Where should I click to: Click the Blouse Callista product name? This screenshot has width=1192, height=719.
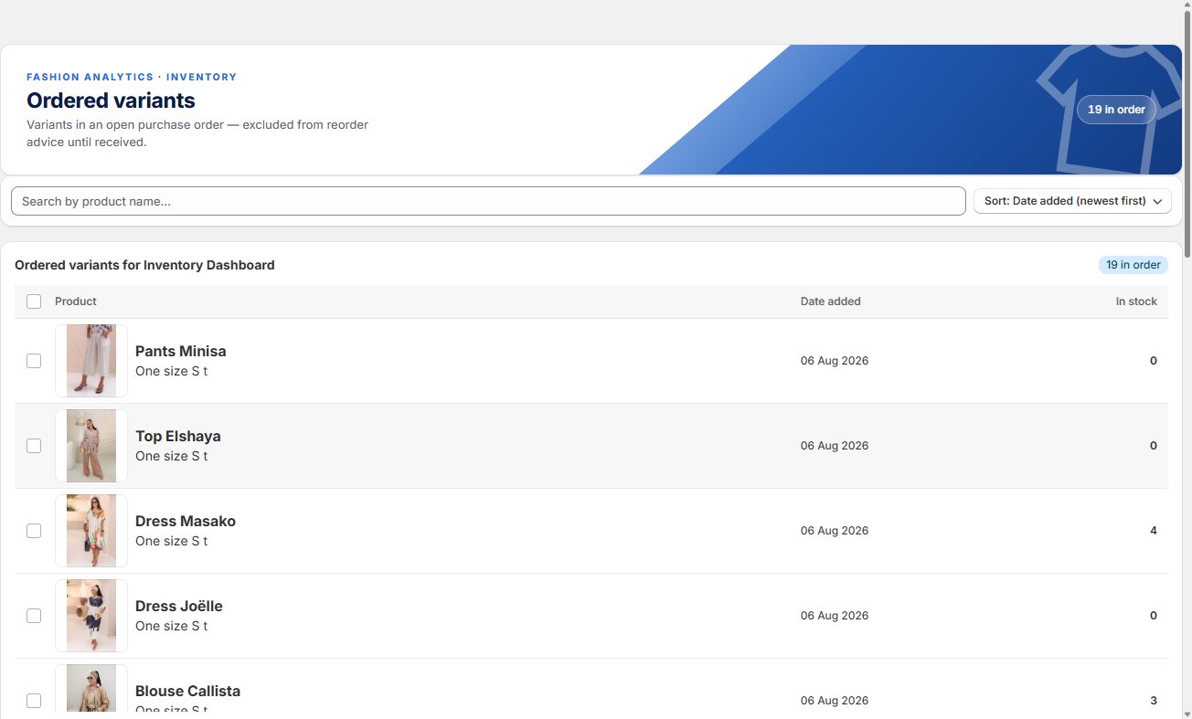(x=188, y=691)
